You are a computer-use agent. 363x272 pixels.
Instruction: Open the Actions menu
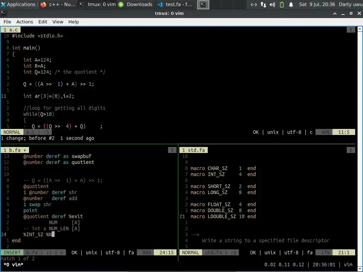[x=24, y=22]
